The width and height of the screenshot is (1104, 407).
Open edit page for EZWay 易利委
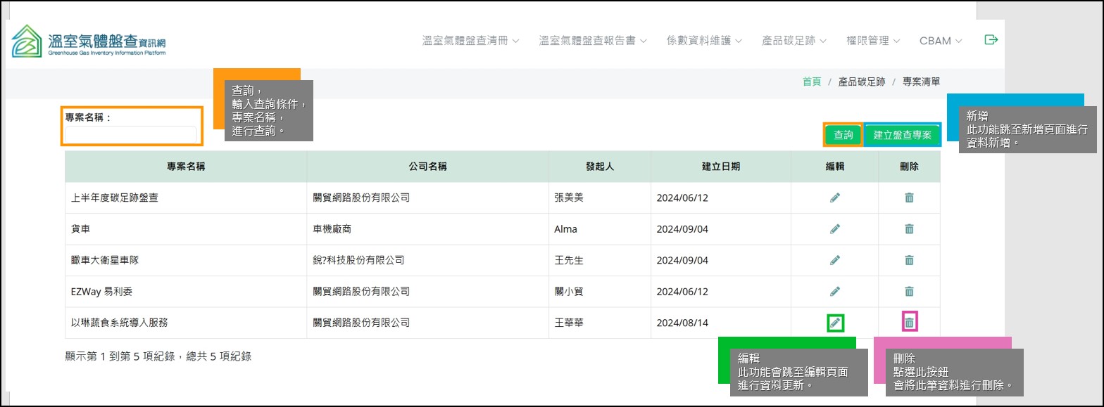tap(834, 291)
